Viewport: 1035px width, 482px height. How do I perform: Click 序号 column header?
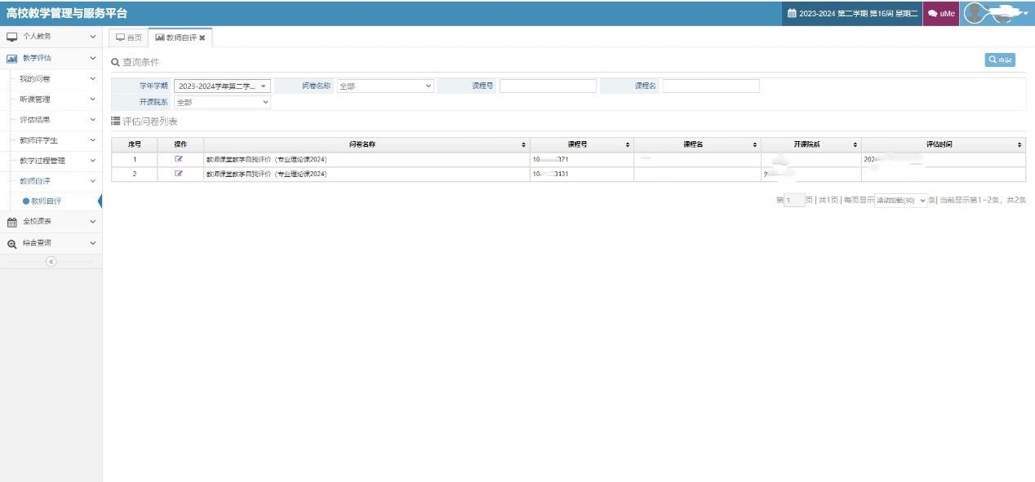[x=134, y=144]
